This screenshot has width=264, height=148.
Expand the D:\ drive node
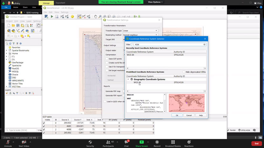[7, 60]
